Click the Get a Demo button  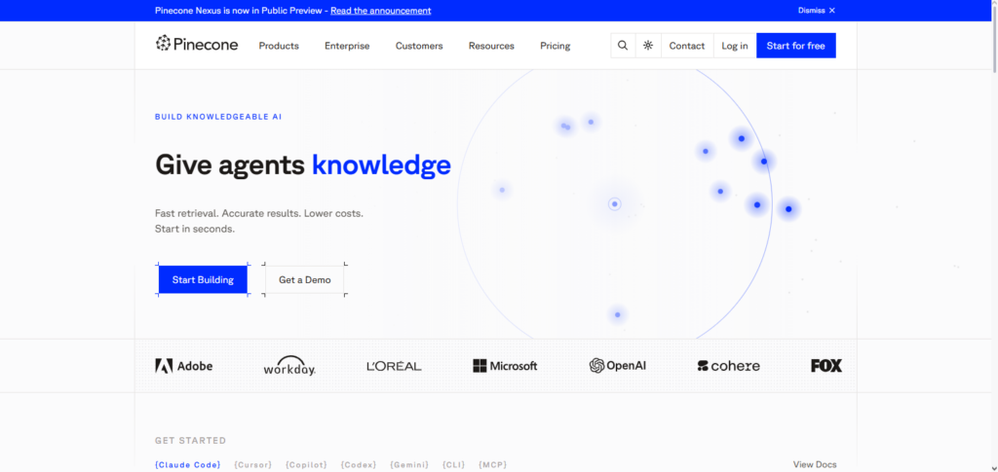coord(305,279)
